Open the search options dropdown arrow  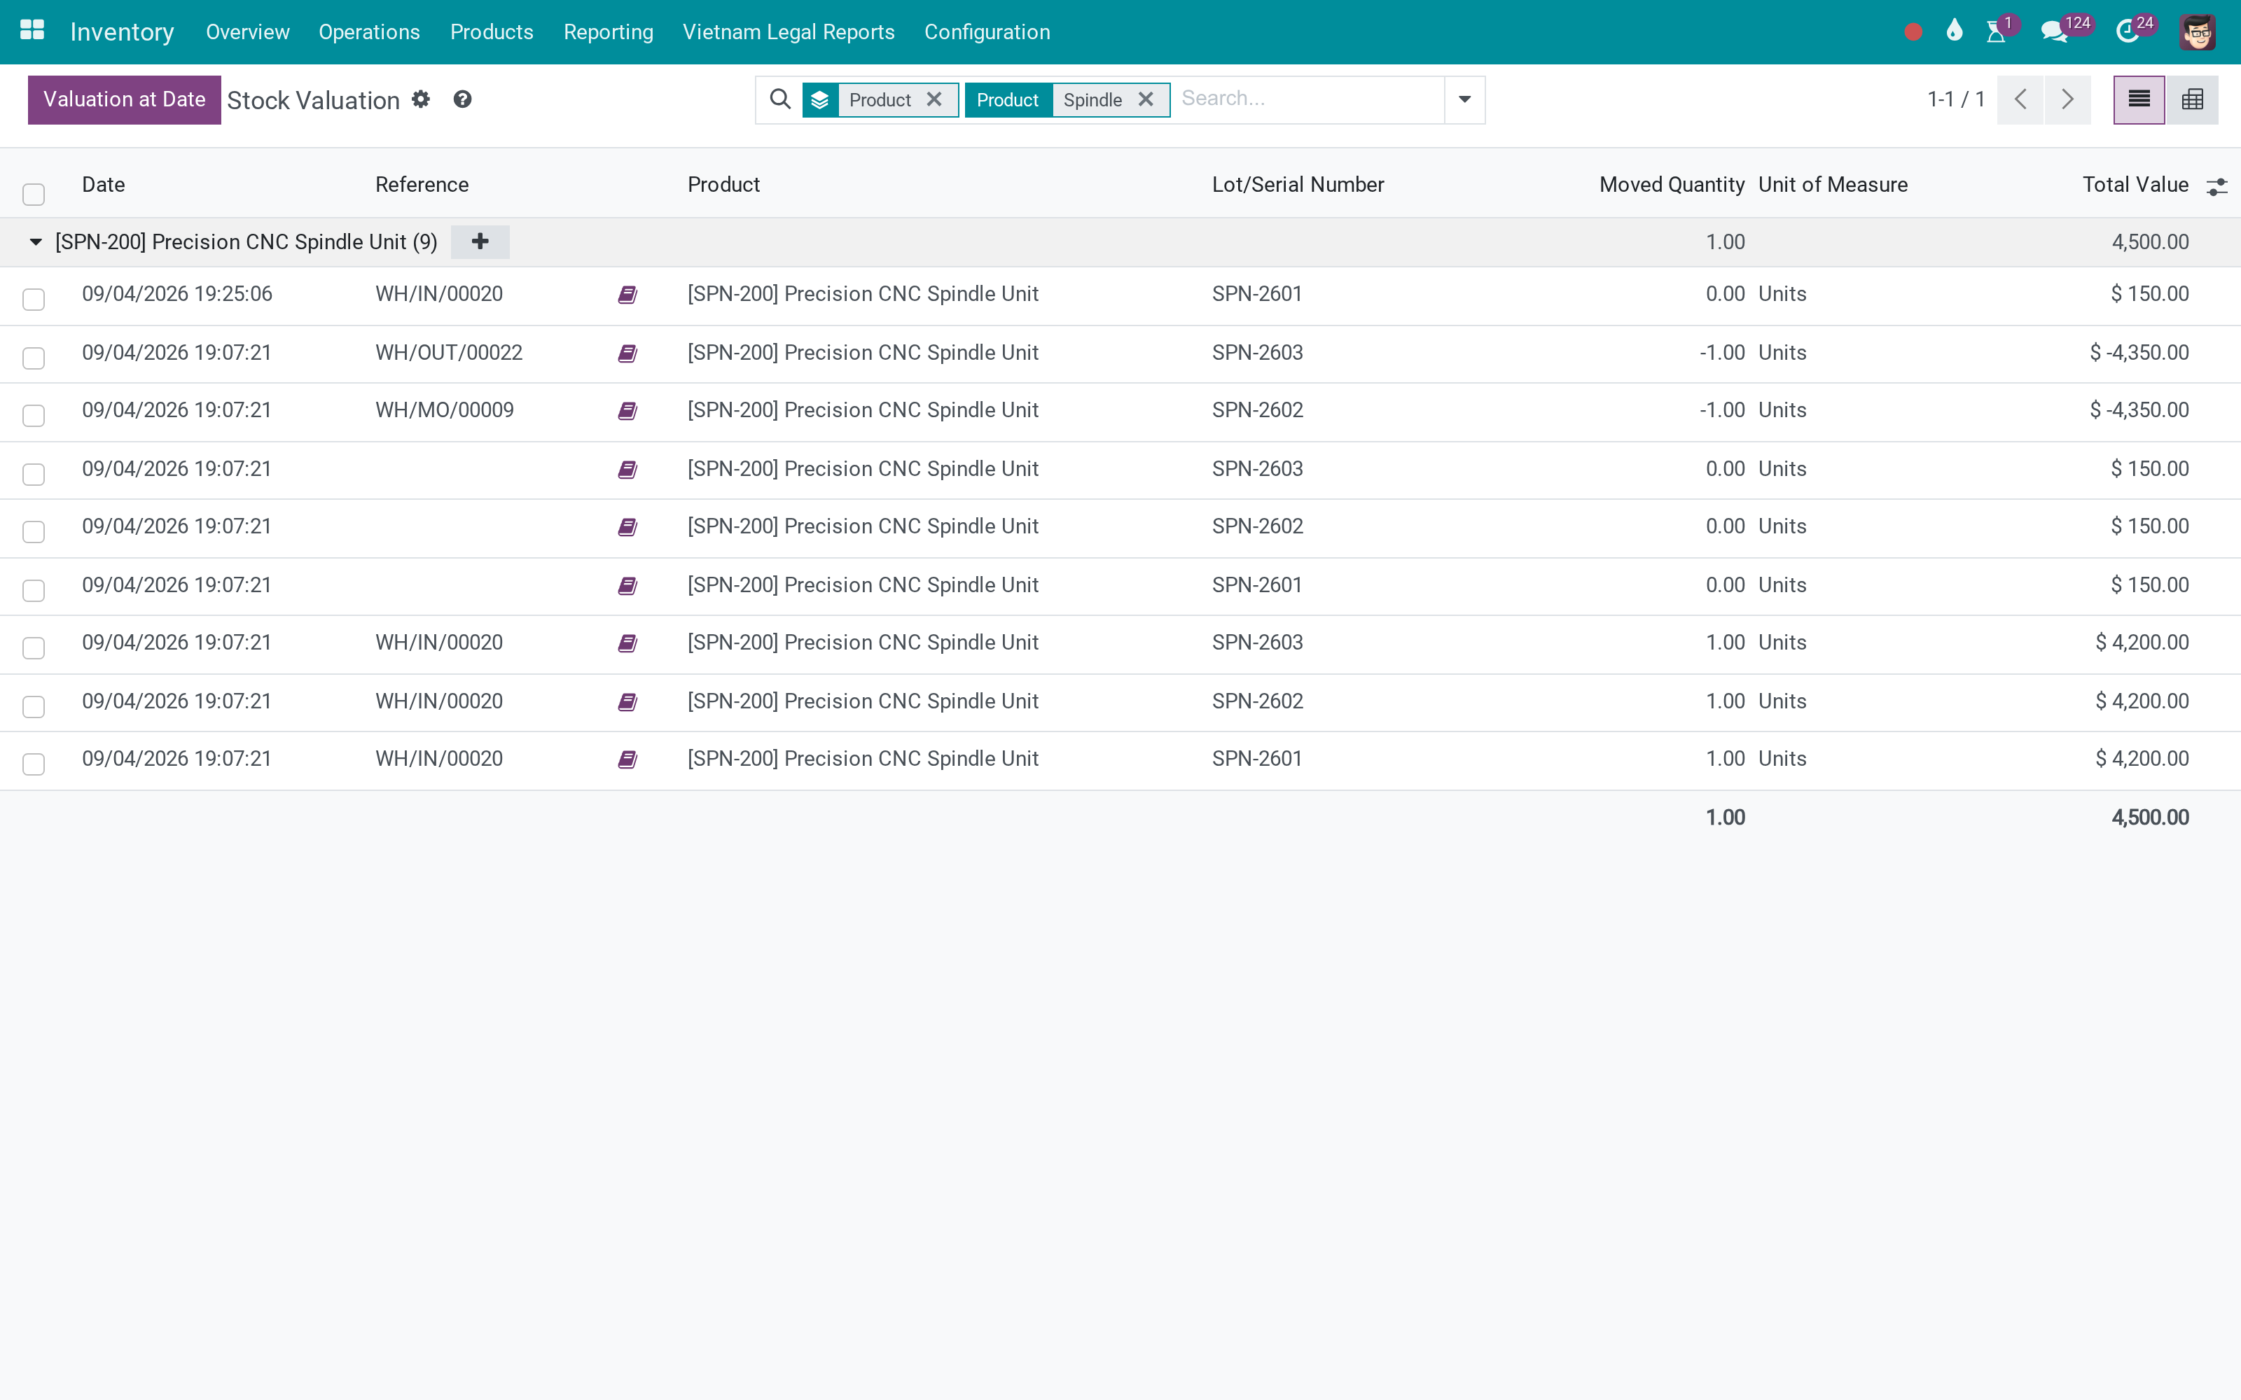click(x=1465, y=99)
